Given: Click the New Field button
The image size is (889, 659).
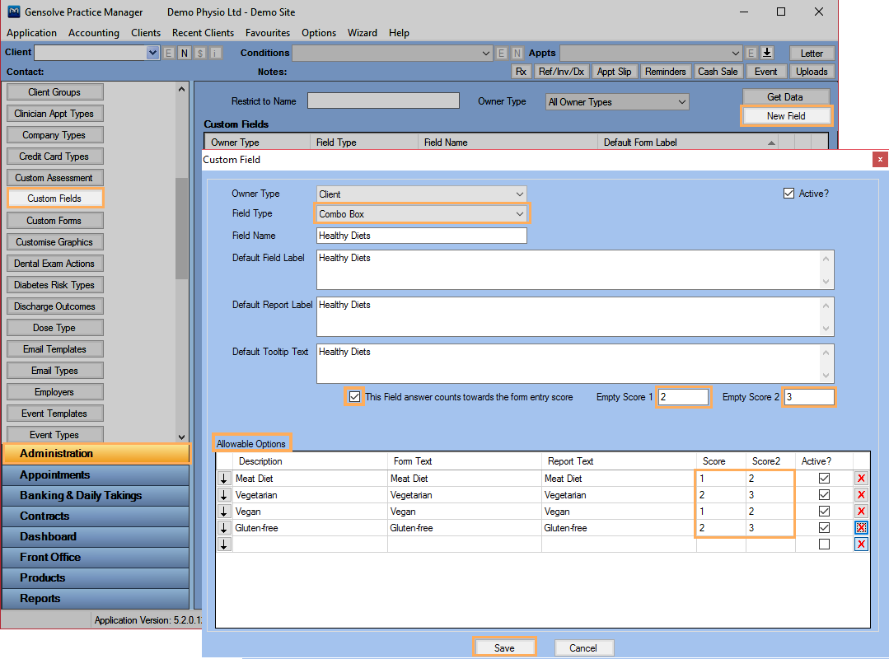Looking at the screenshot, I should 786,115.
